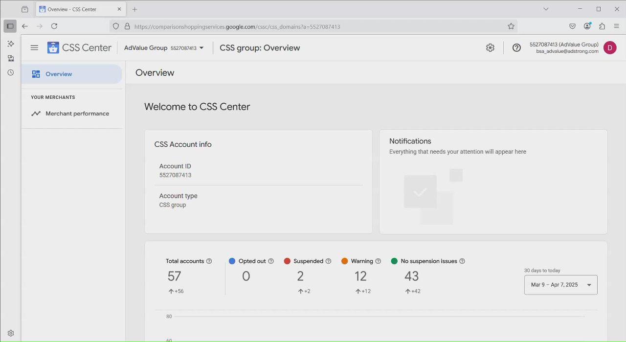Open history clock sidebar icon

tap(10, 72)
